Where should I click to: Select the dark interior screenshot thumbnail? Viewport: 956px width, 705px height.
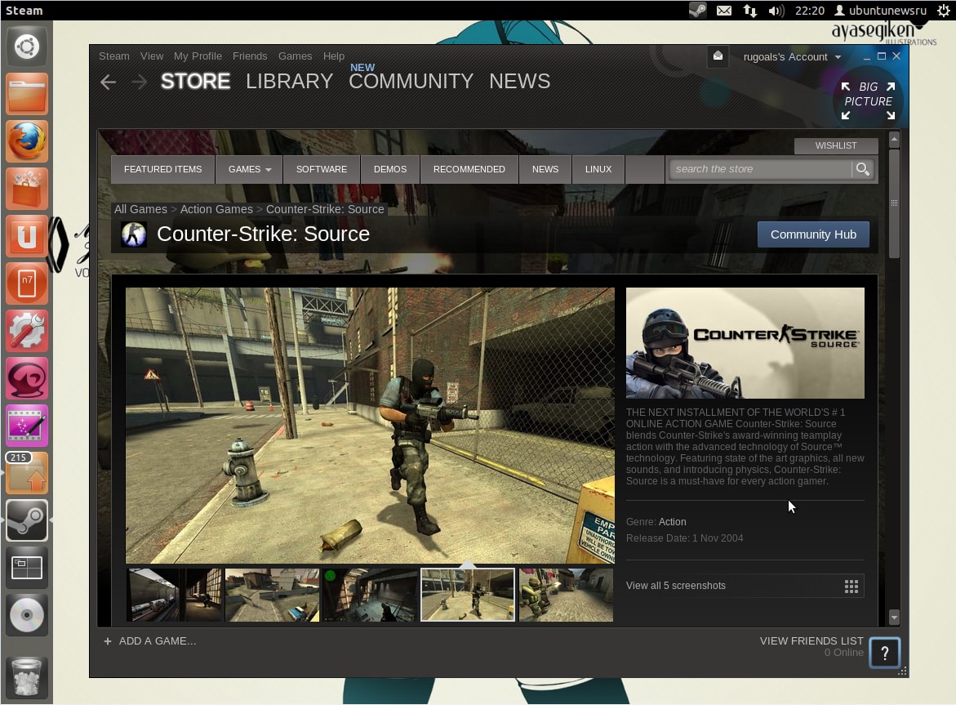(370, 596)
